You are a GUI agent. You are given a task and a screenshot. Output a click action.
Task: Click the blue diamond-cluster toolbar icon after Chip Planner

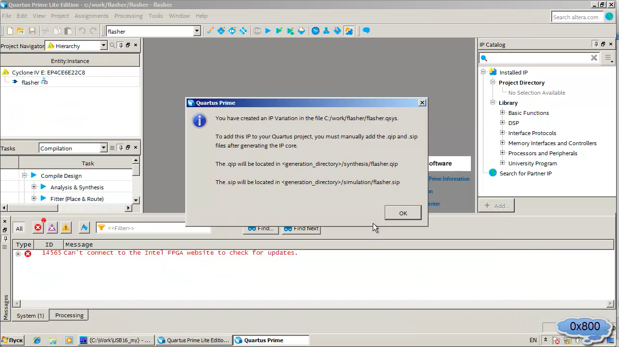tap(243, 31)
